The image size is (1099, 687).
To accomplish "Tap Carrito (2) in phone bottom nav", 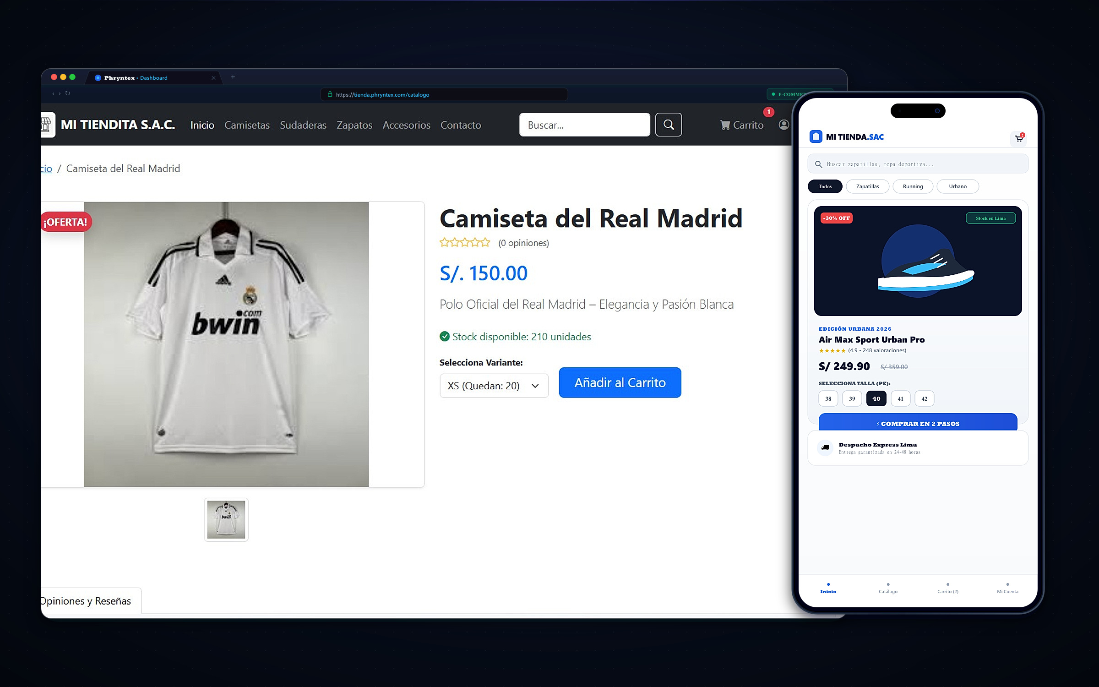I will (x=947, y=589).
